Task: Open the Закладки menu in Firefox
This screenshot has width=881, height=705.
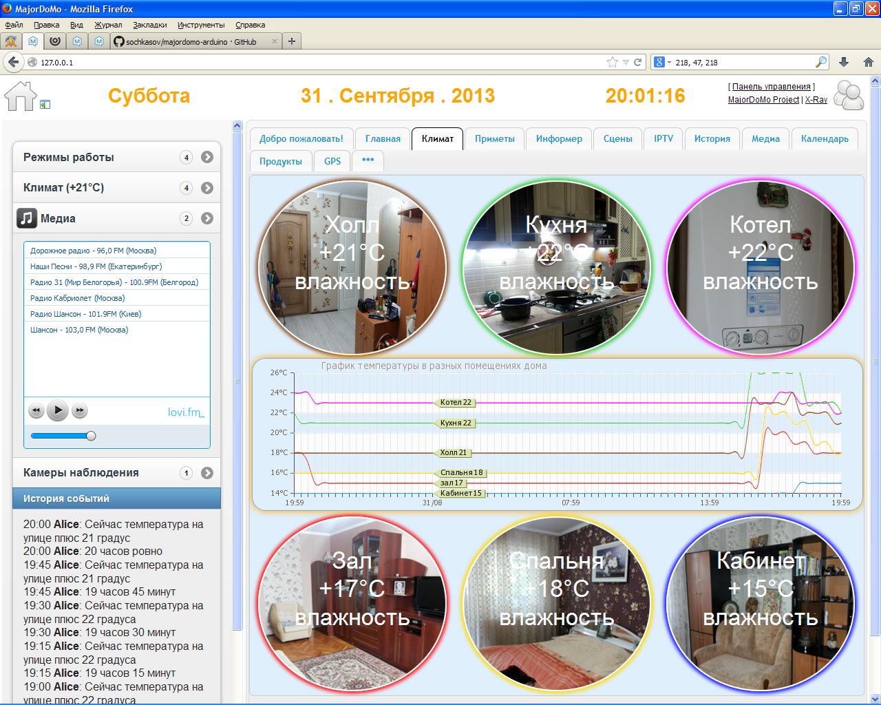Action: pyautogui.click(x=149, y=25)
